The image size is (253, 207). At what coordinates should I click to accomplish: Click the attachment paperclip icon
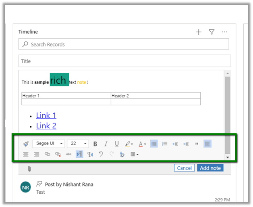(29, 168)
